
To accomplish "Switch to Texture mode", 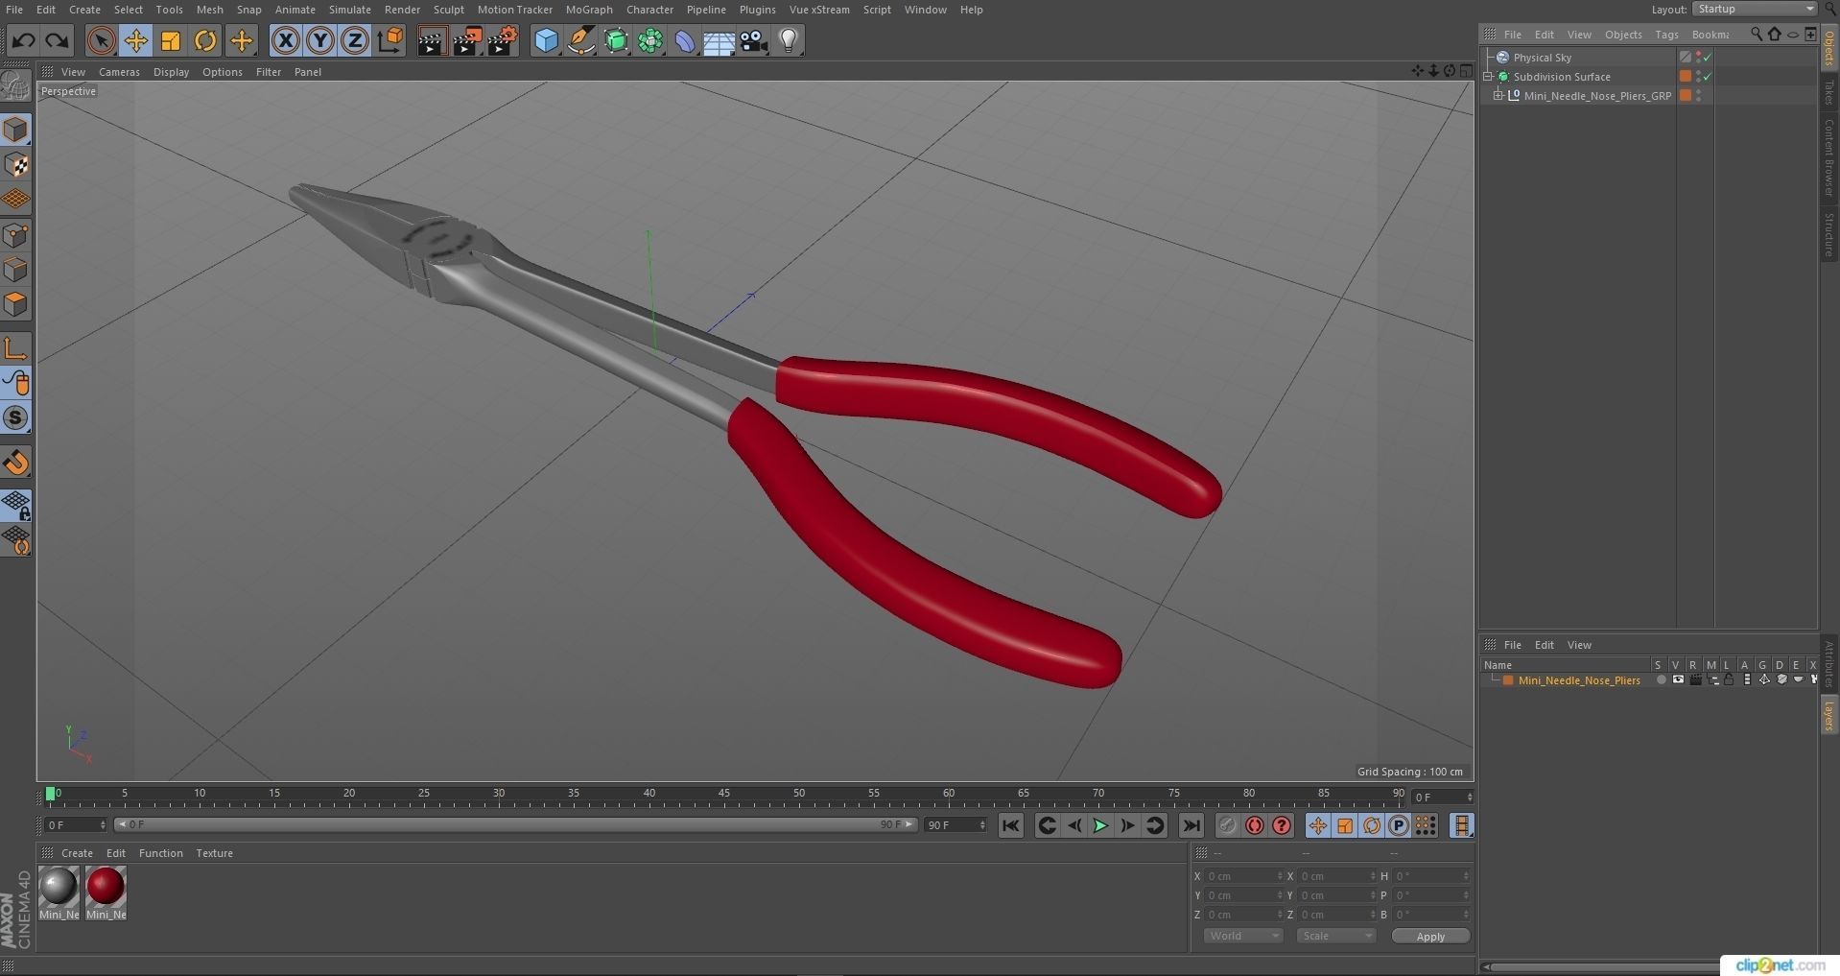I will tap(16, 165).
